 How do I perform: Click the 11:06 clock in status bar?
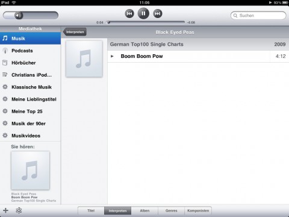[144, 2]
